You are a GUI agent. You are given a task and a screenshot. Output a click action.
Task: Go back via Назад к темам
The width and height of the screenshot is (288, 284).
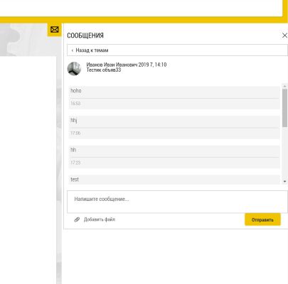[177, 50]
